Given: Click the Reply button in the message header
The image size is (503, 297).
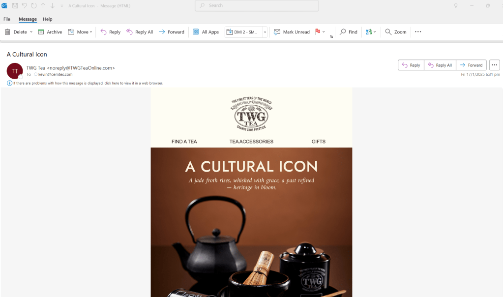Looking at the screenshot, I should point(411,65).
